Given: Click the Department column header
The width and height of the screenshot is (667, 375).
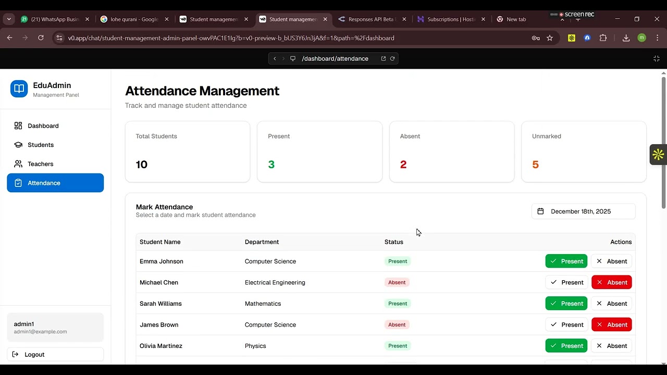Looking at the screenshot, I should [x=262, y=242].
